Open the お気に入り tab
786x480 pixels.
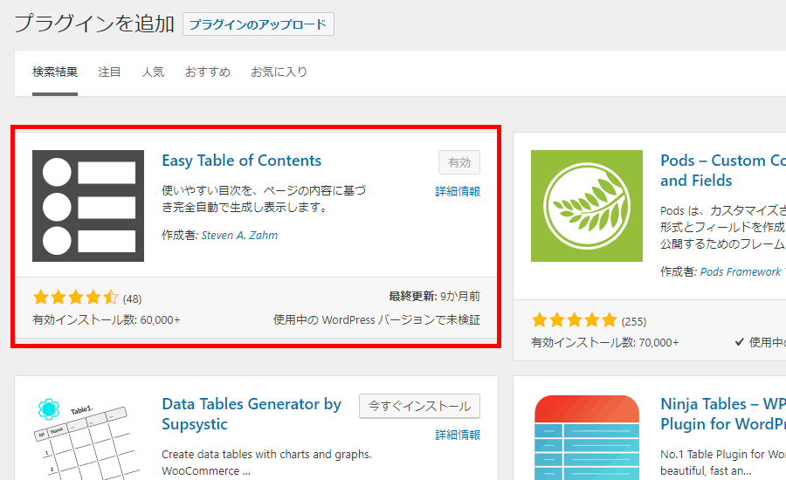point(279,72)
